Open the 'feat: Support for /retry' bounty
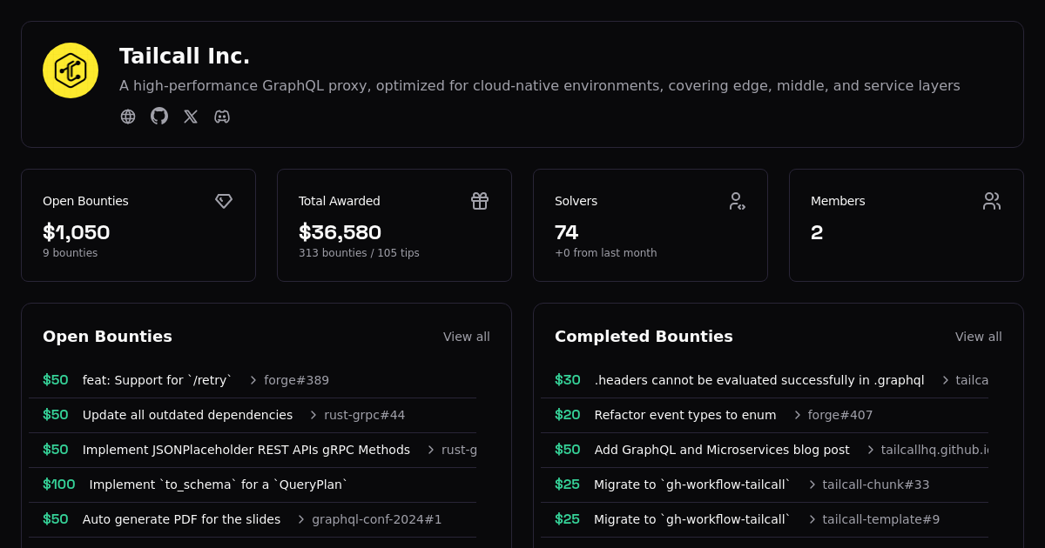Image resolution: width=1045 pixels, height=548 pixels. pos(157,380)
